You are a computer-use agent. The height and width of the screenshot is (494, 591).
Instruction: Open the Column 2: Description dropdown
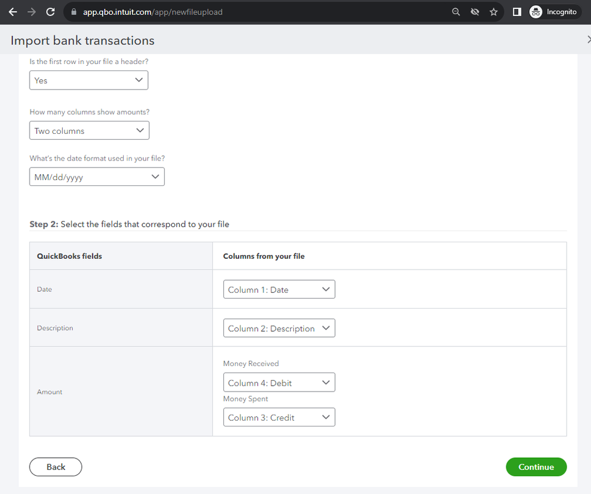[x=279, y=328]
